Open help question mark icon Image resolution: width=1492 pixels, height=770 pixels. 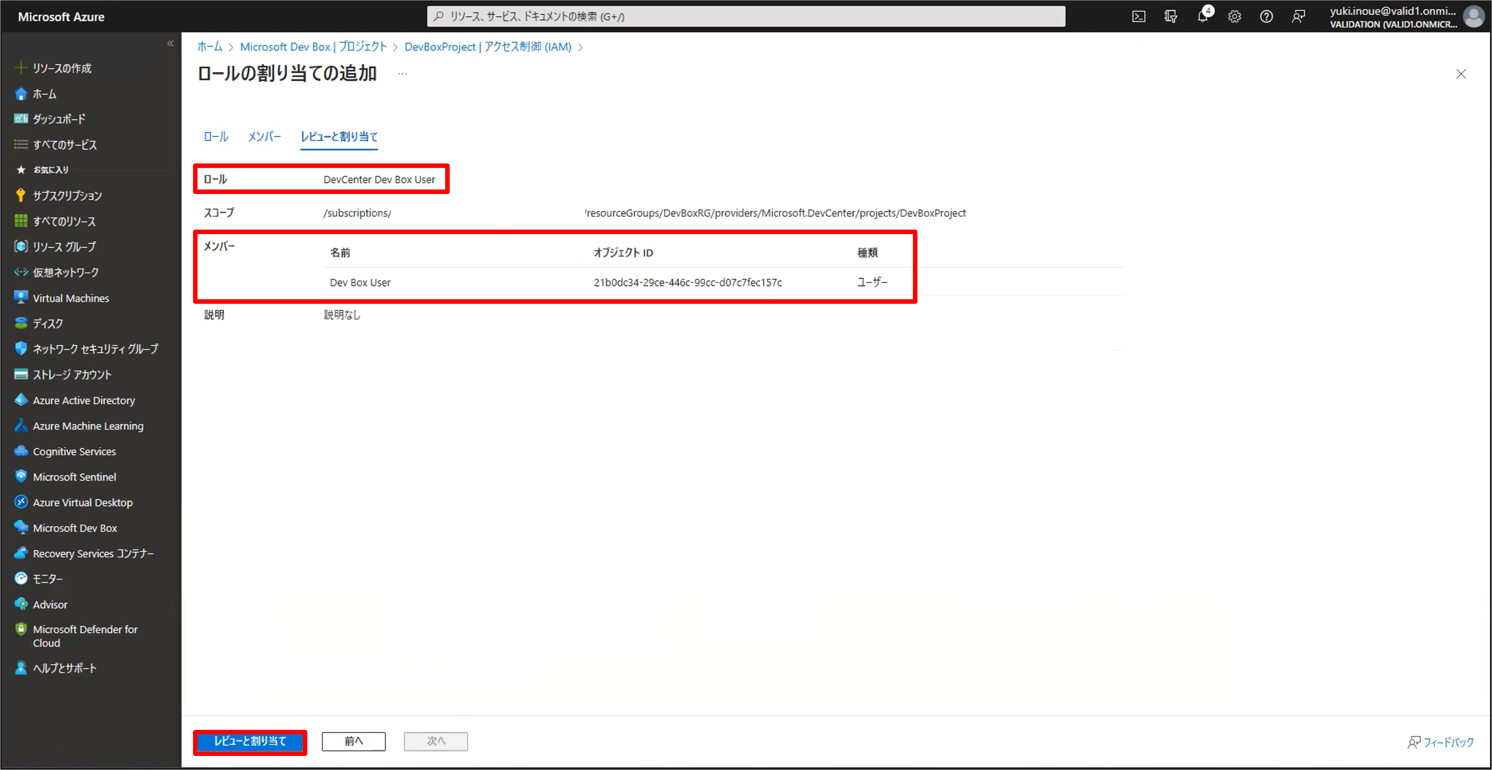(1266, 16)
